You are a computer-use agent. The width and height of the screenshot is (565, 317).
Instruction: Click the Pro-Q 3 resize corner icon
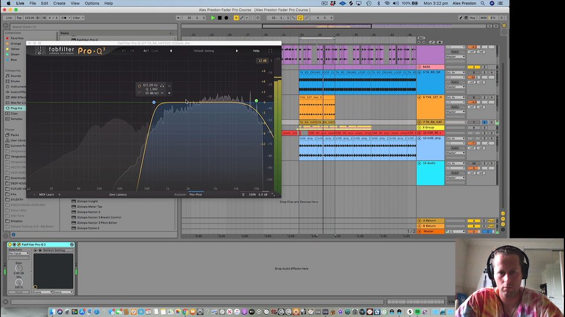point(273,194)
